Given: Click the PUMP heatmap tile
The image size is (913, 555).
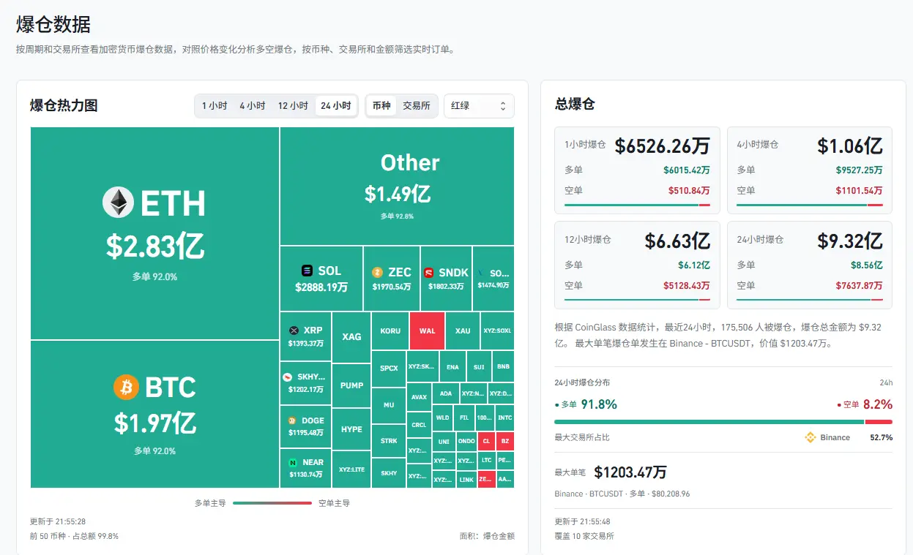Looking at the screenshot, I should pyautogui.click(x=351, y=385).
